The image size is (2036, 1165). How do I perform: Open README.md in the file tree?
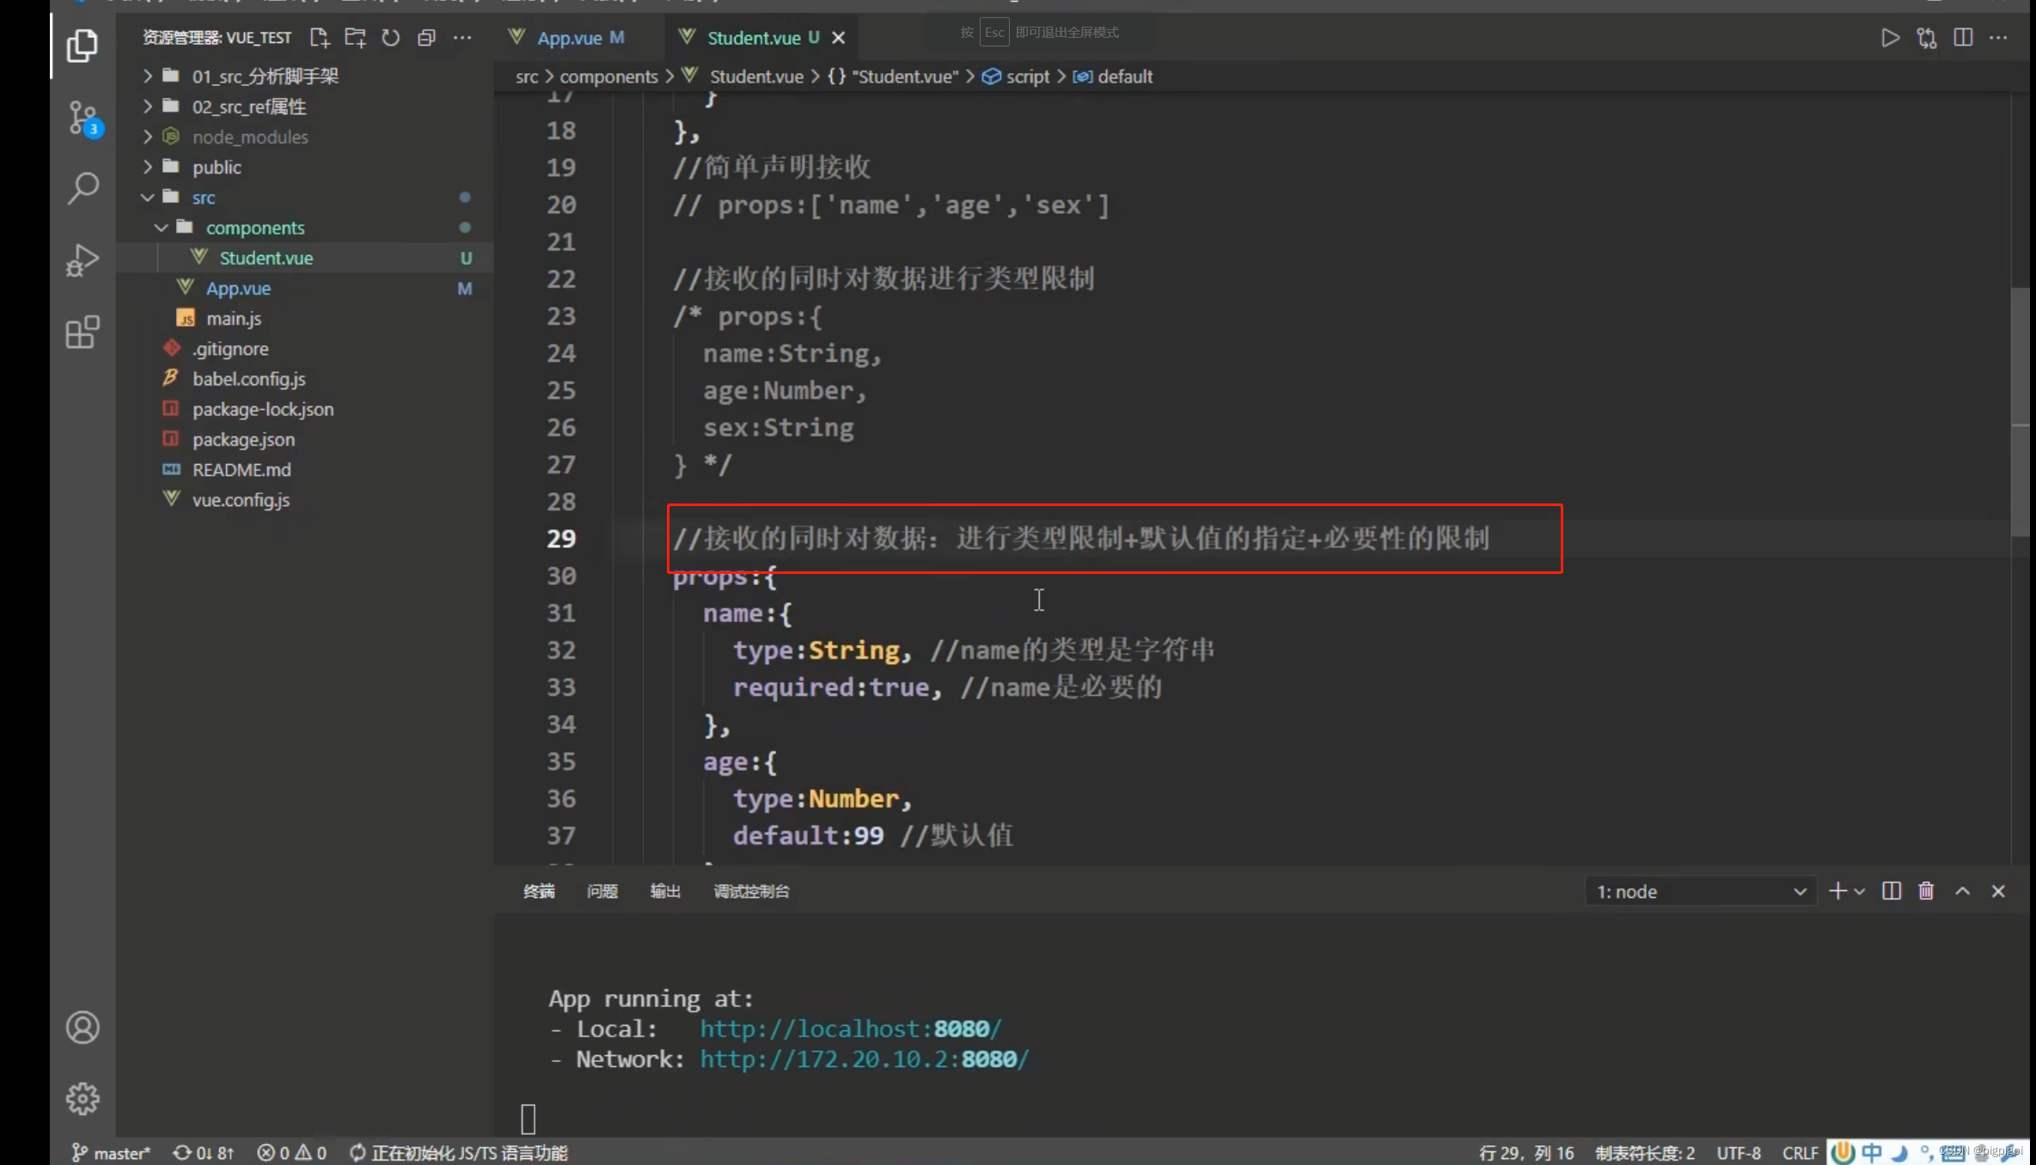coord(305,470)
